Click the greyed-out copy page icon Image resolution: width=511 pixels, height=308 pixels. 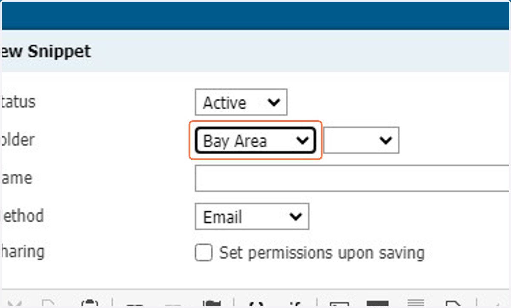(x=50, y=303)
